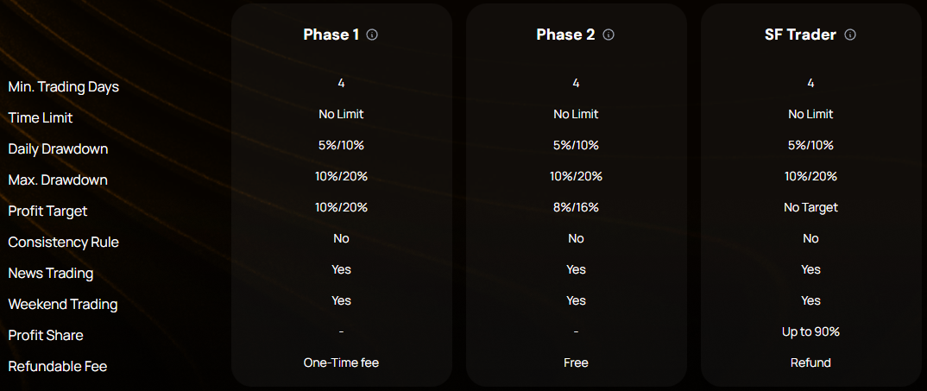This screenshot has width=927, height=391.
Task: Click the Refundable Fee row label
Action: coord(58,367)
